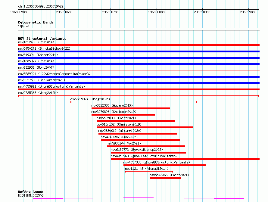Click the red nsv5565833 variant bar
This screenshot has height=202, width=268.
pyautogui.click(x=136, y=121)
